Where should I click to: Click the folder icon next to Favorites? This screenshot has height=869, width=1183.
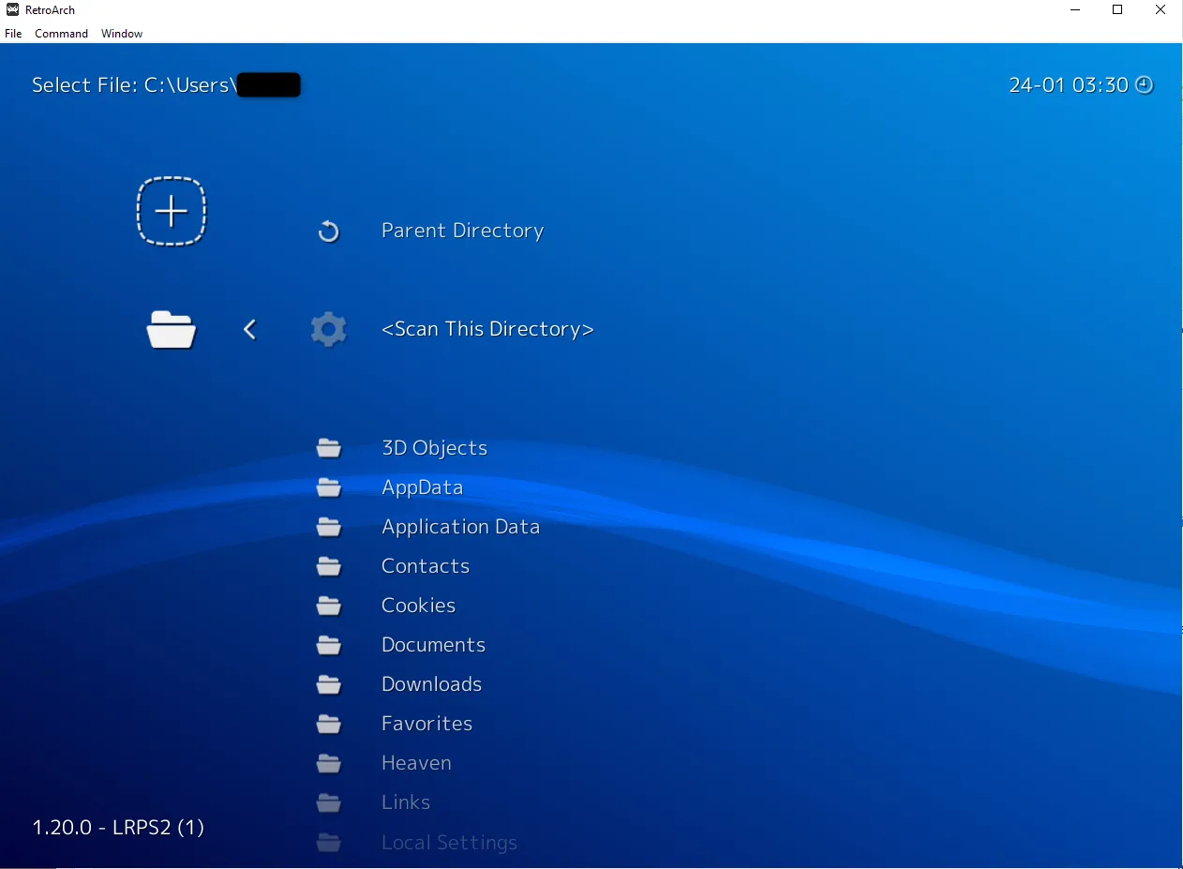point(328,724)
